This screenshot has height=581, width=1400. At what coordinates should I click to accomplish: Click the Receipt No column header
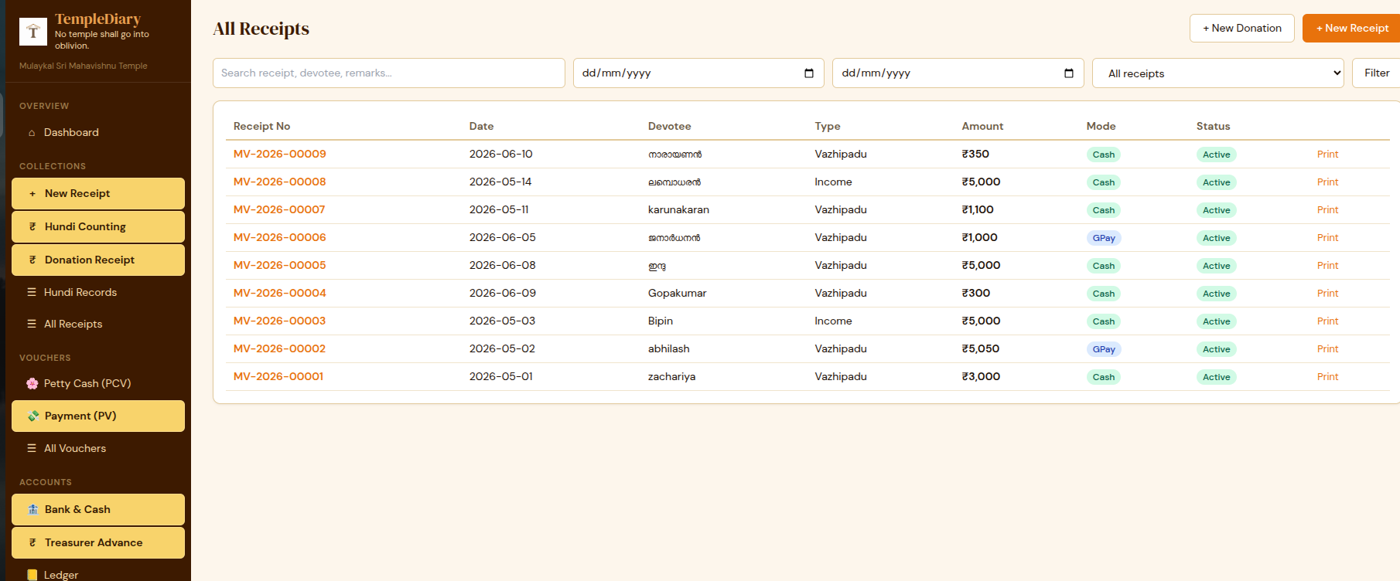262,127
